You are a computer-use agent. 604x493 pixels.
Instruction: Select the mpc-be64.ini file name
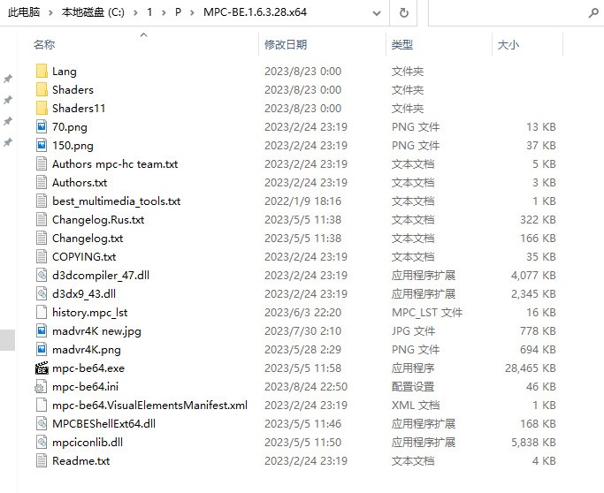tap(85, 386)
